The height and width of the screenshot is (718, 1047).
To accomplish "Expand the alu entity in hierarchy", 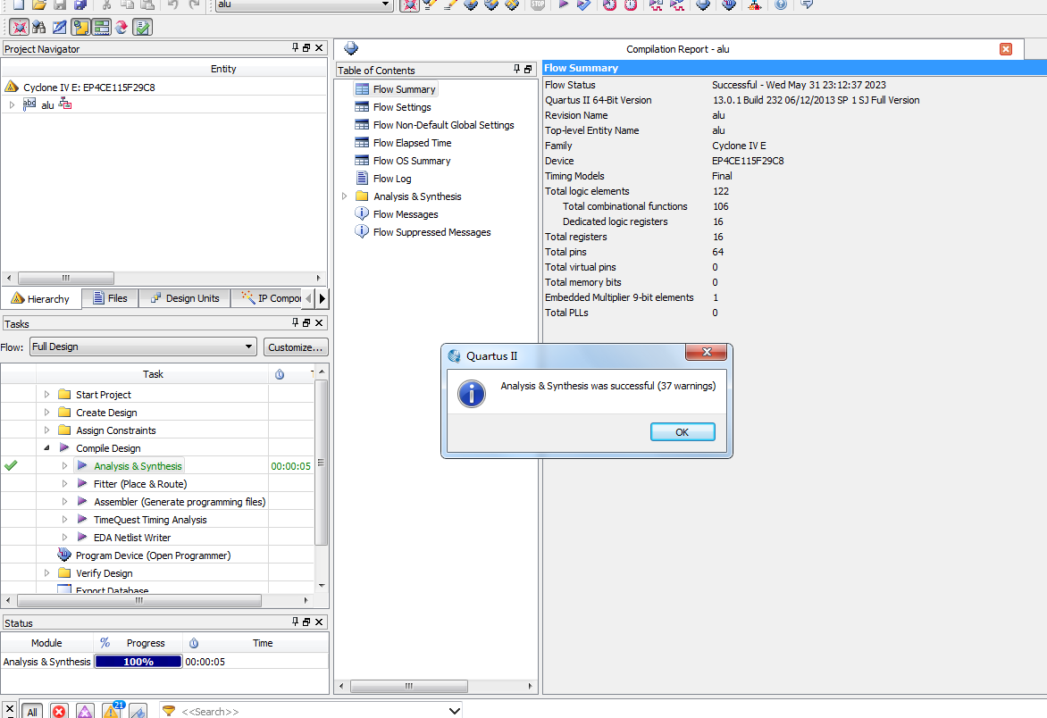I will coord(12,104).
